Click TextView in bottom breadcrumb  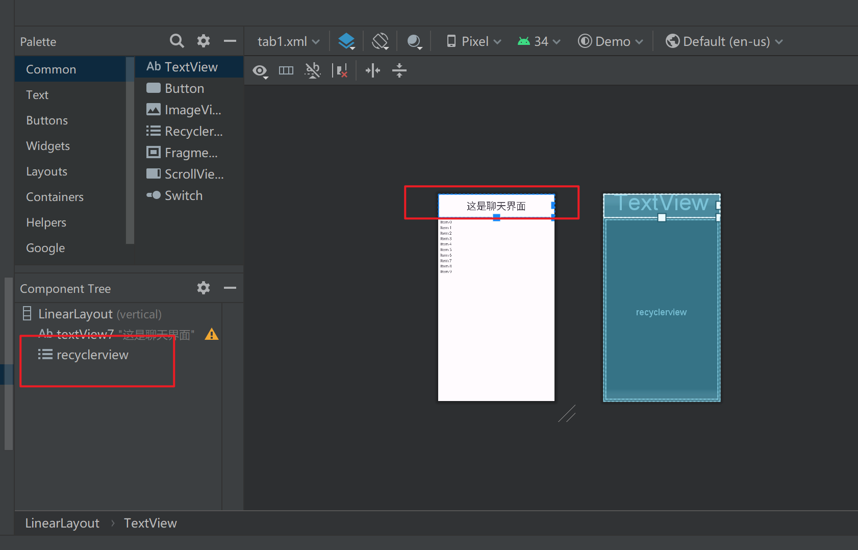coord(150,523)
